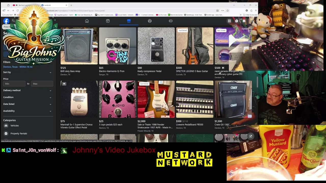Open the Facebook Reels video icon
Viewport: 326px width, 183px height.
pyautogui.click(x=108, y=21)
